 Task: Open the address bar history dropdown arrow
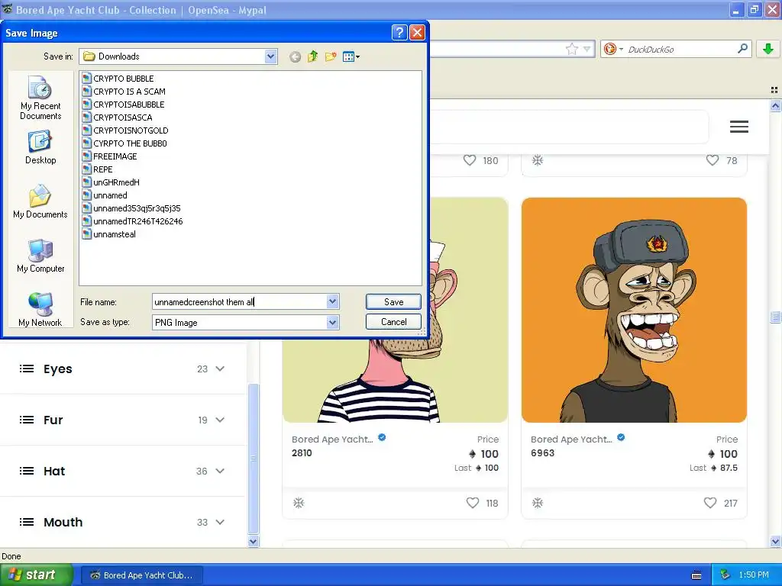pos(587,49)
